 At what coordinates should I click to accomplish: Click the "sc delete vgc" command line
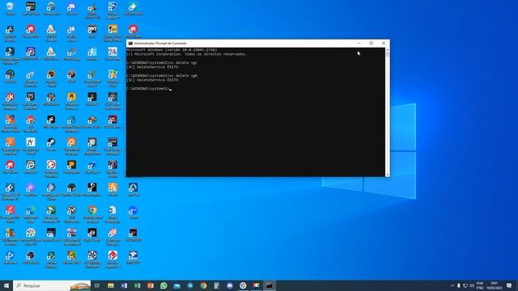tap(162, 62)
